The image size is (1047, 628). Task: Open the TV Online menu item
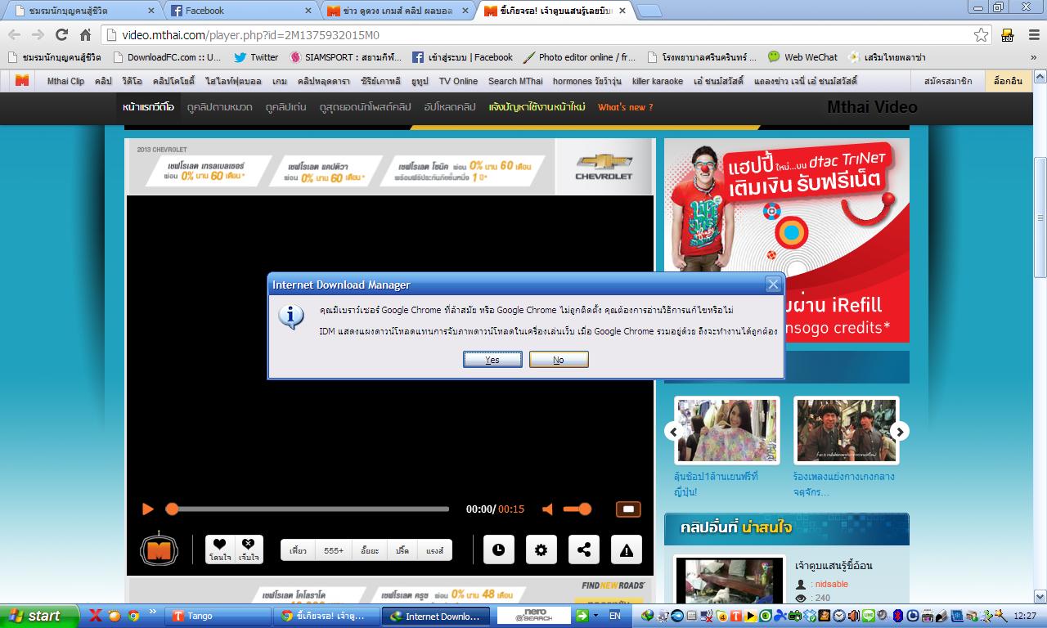pos(458,81)
